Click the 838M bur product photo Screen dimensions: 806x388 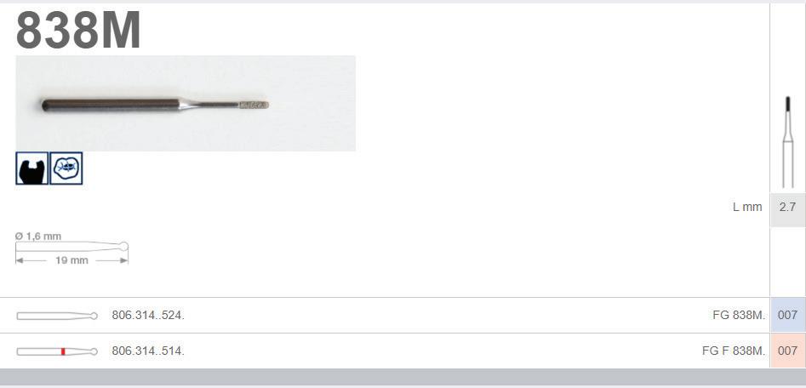click(x=186, y=103)
